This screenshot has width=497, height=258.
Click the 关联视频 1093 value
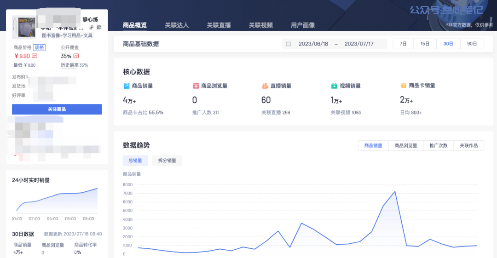[x=346, y=113]
